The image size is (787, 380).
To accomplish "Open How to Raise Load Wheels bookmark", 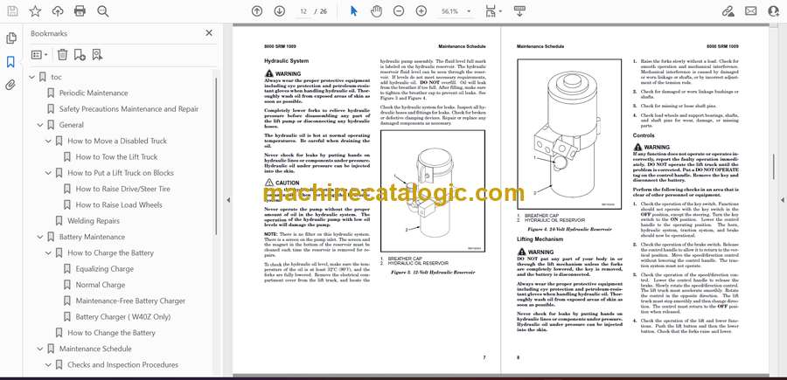I will pos(119,205).
